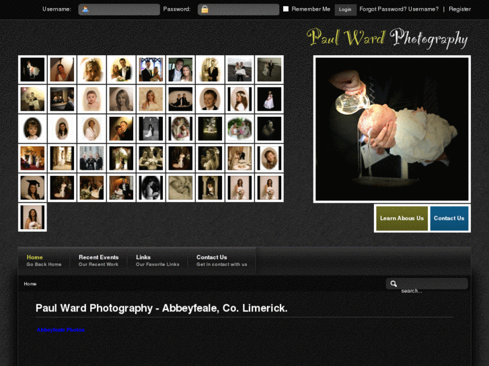Click the search text field

[427, 284]
